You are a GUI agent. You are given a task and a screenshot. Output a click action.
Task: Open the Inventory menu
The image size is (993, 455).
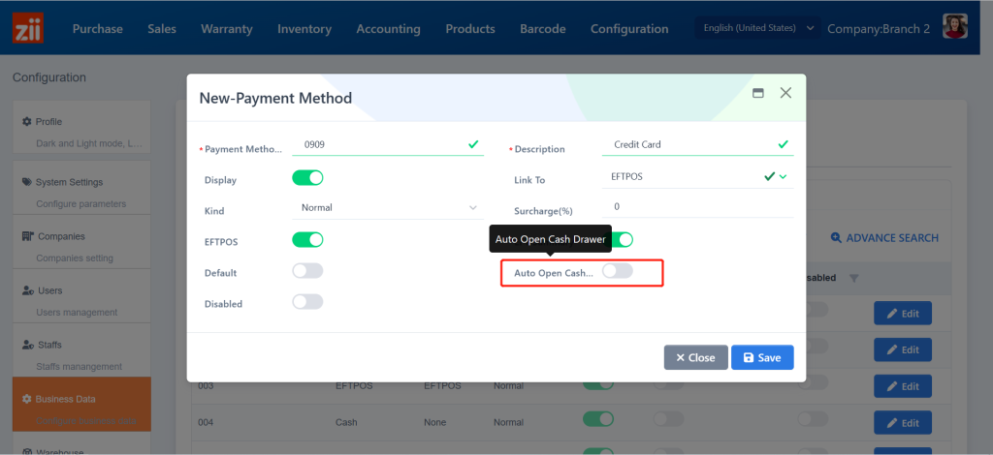click(x=304, y=29)
